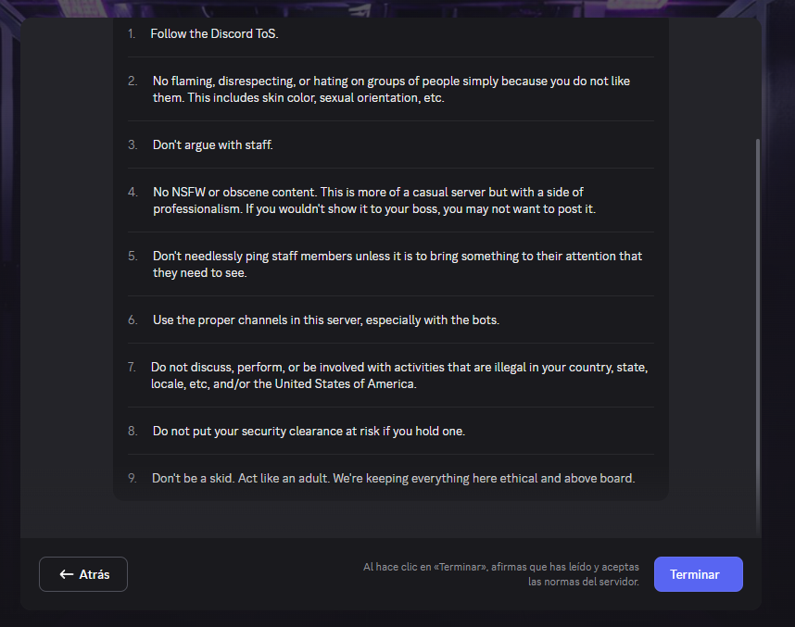The width and height of the screenshot is (795, 627).
Task: Select the security clearance rule text
Action: click(309, 431)
